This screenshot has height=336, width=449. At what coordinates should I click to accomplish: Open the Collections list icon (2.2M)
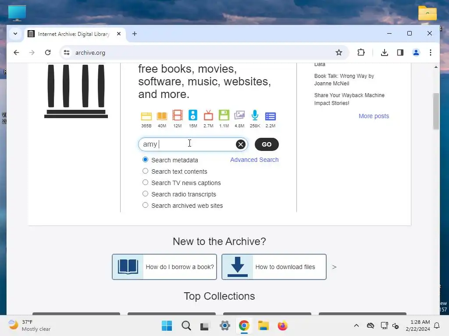coord(270,116)
